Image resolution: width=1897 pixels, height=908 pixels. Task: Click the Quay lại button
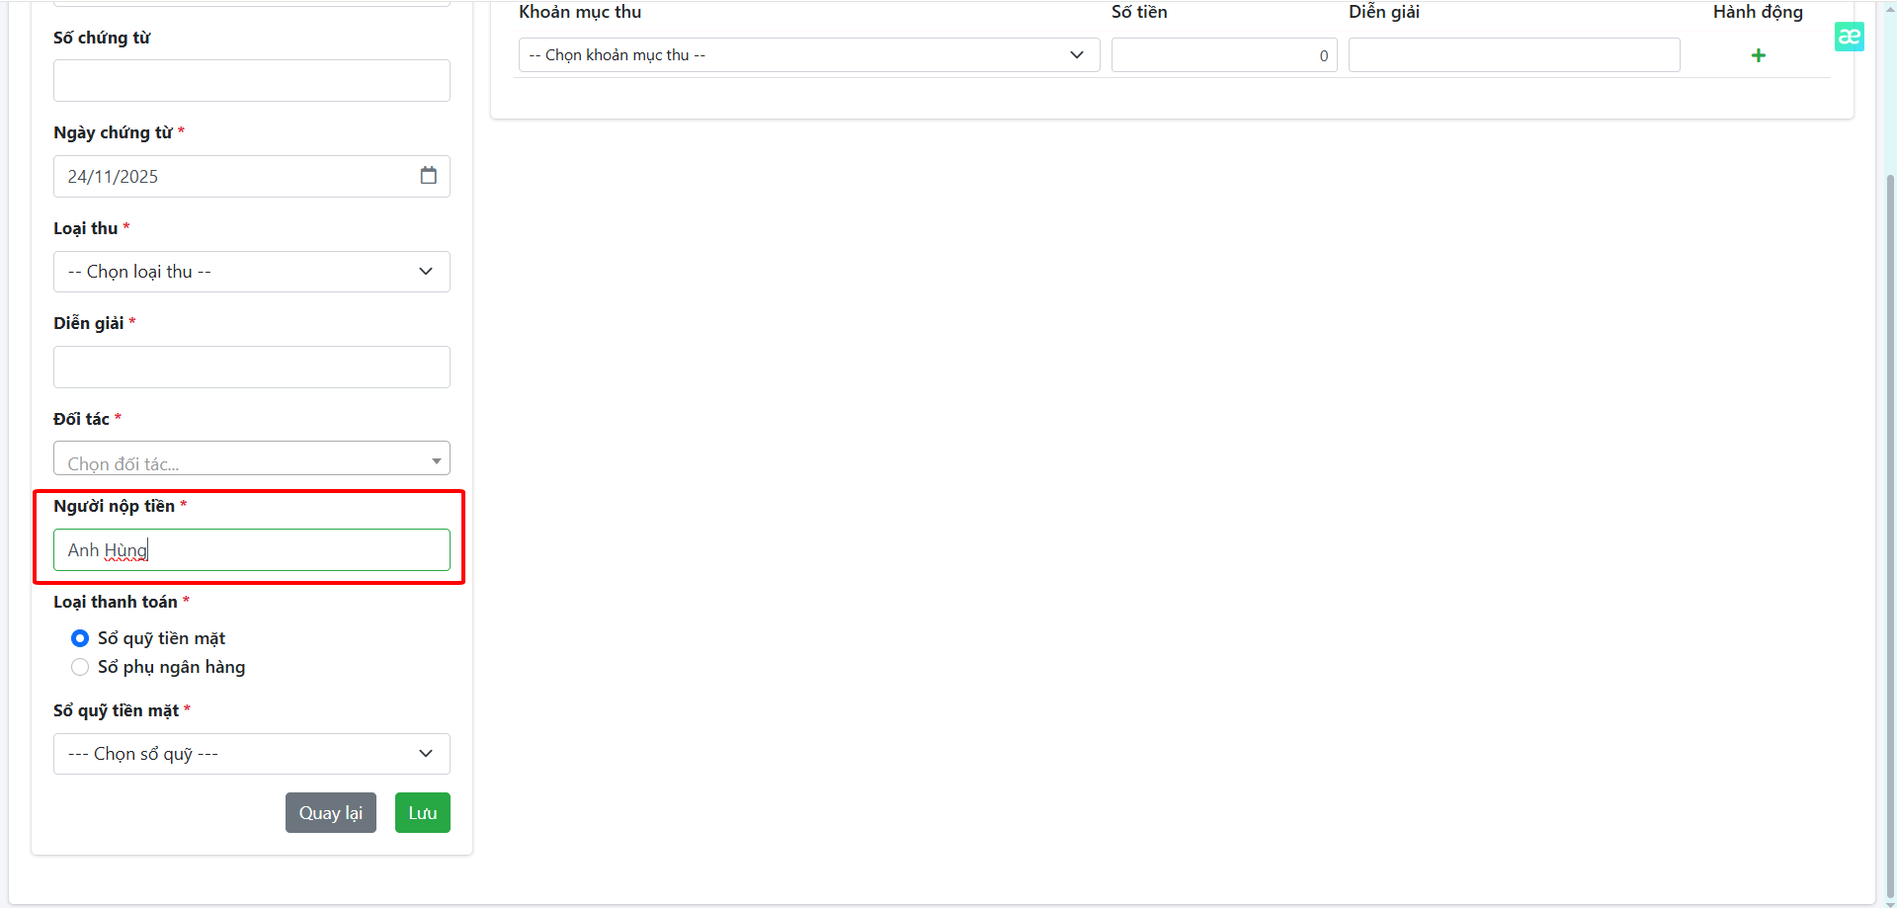pyautogui.click(x=330, y=813)
